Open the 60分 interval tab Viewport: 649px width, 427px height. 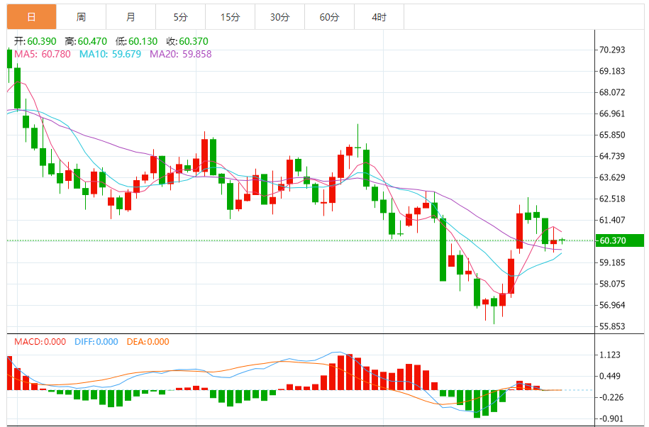tap(330, 17)
